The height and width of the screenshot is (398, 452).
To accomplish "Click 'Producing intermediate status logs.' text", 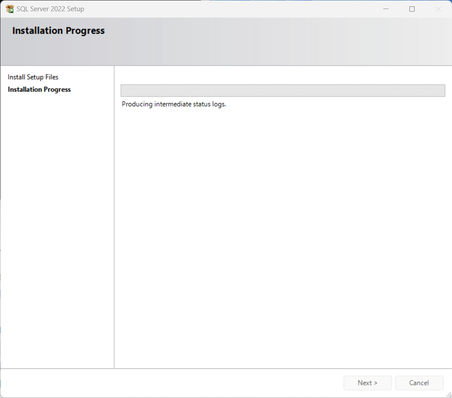I will [174, 104].
